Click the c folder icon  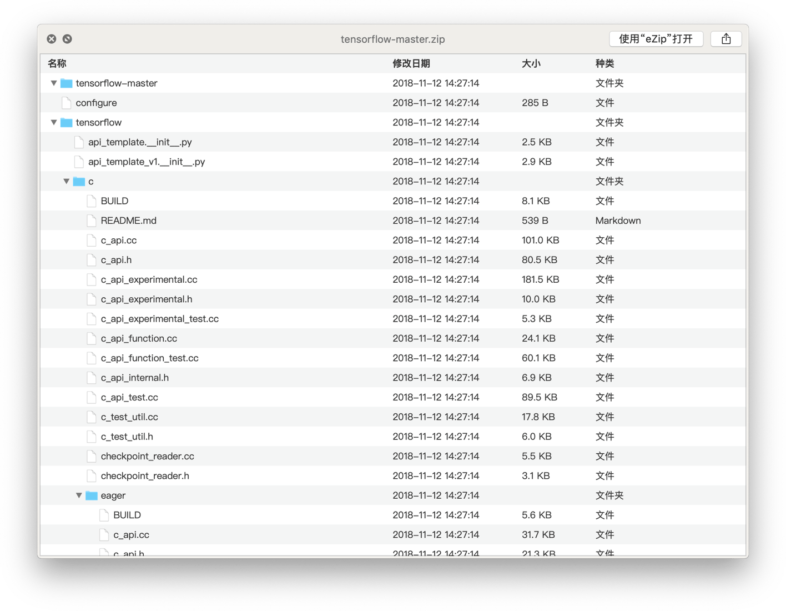pos(79,182)
